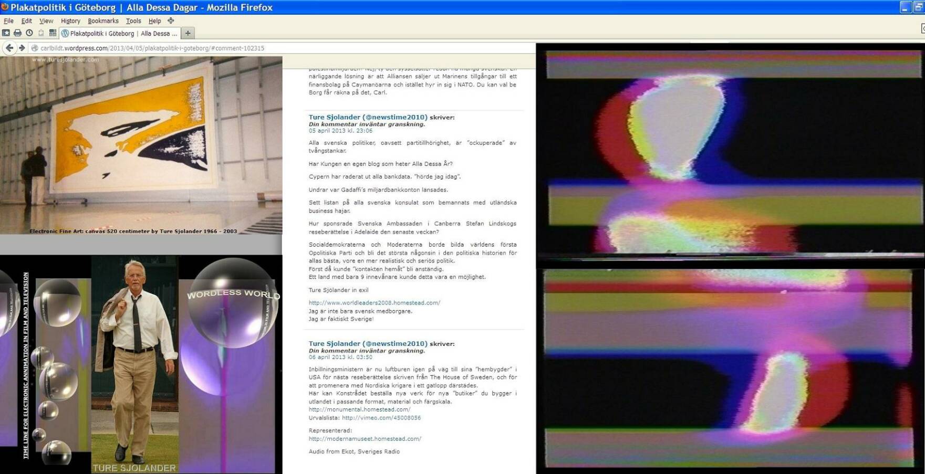Click the 'Urvalslista:' label

pyautogui.click(x=324, y=418)
